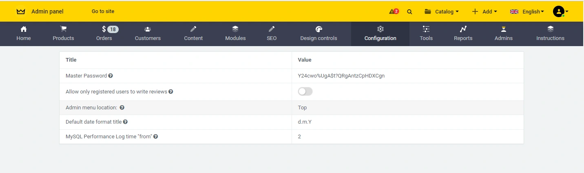This screenshot has width=584, height=173.
Task: Click help icon beside Default date format
Action: point(125,122)
